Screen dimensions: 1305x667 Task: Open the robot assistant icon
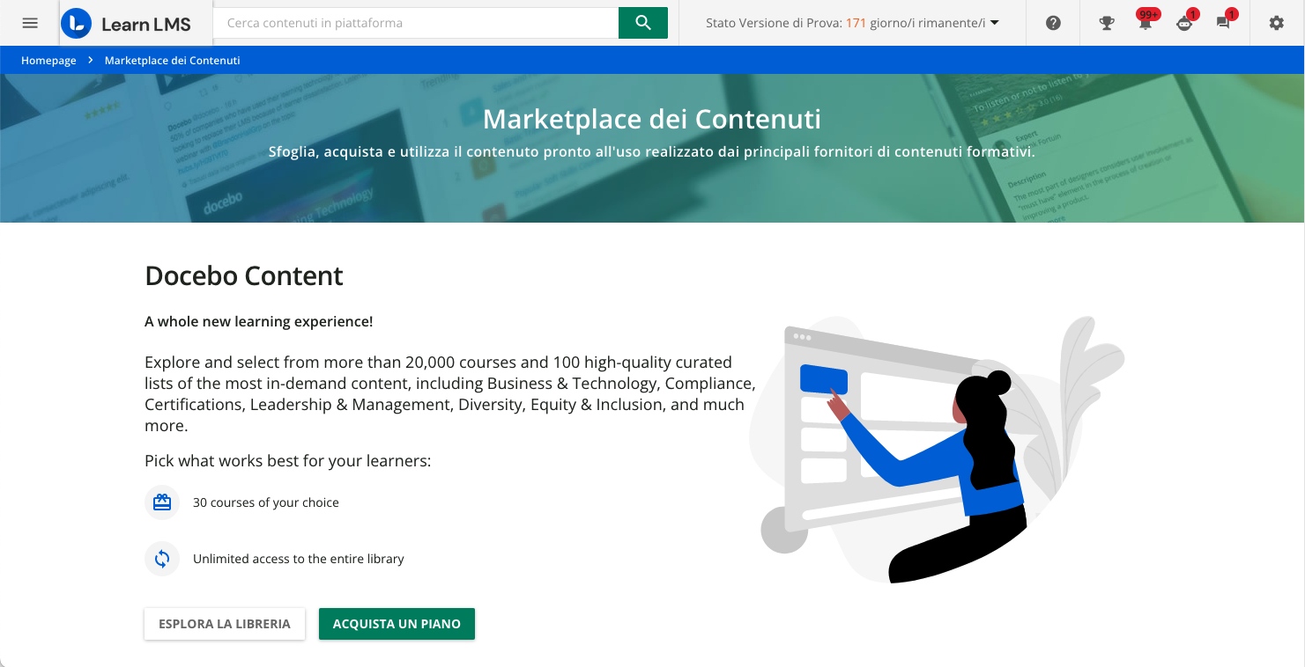click(x=1184, y=23)
